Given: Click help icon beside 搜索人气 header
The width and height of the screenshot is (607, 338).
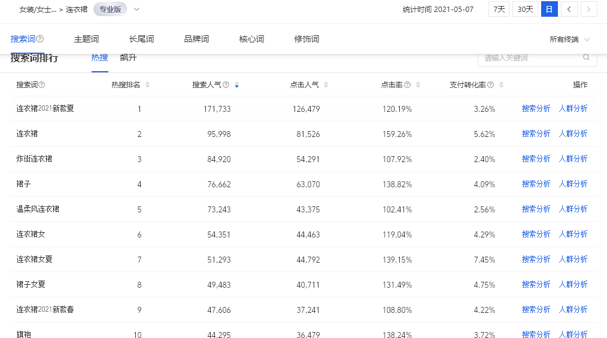Looking at the screenshot, I should pyautogui.click(x=226, y=85).
